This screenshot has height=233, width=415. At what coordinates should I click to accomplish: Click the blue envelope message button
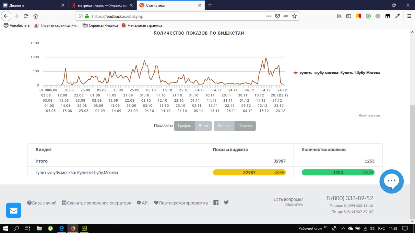coord(14,210)
